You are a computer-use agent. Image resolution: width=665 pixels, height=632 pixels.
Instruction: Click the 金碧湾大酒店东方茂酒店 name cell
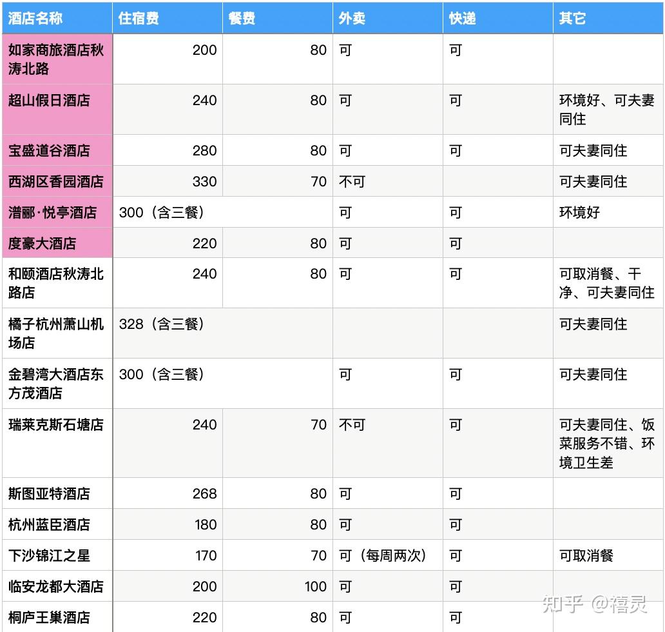tap(57, 384)
